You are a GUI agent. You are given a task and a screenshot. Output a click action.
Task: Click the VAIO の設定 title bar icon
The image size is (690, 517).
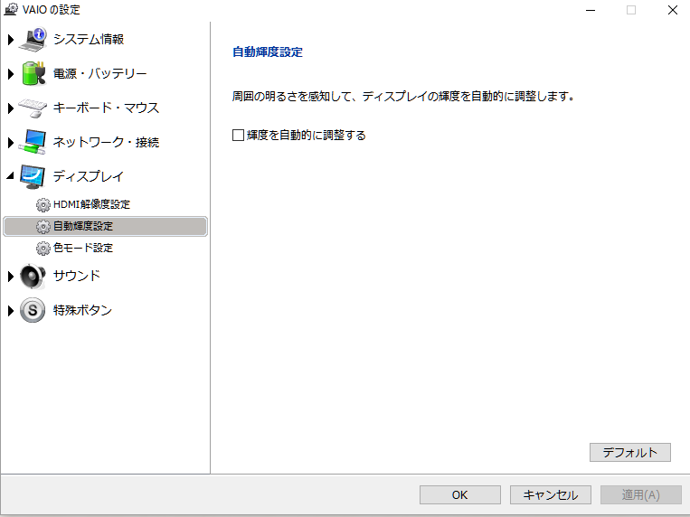[11, 9]
